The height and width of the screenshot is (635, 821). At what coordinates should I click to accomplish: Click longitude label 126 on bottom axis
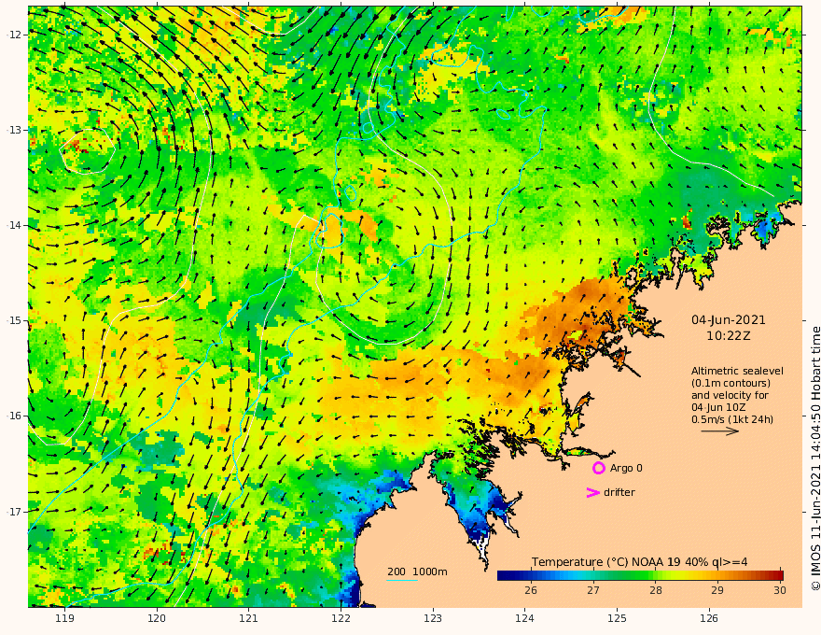click(709, 618)
